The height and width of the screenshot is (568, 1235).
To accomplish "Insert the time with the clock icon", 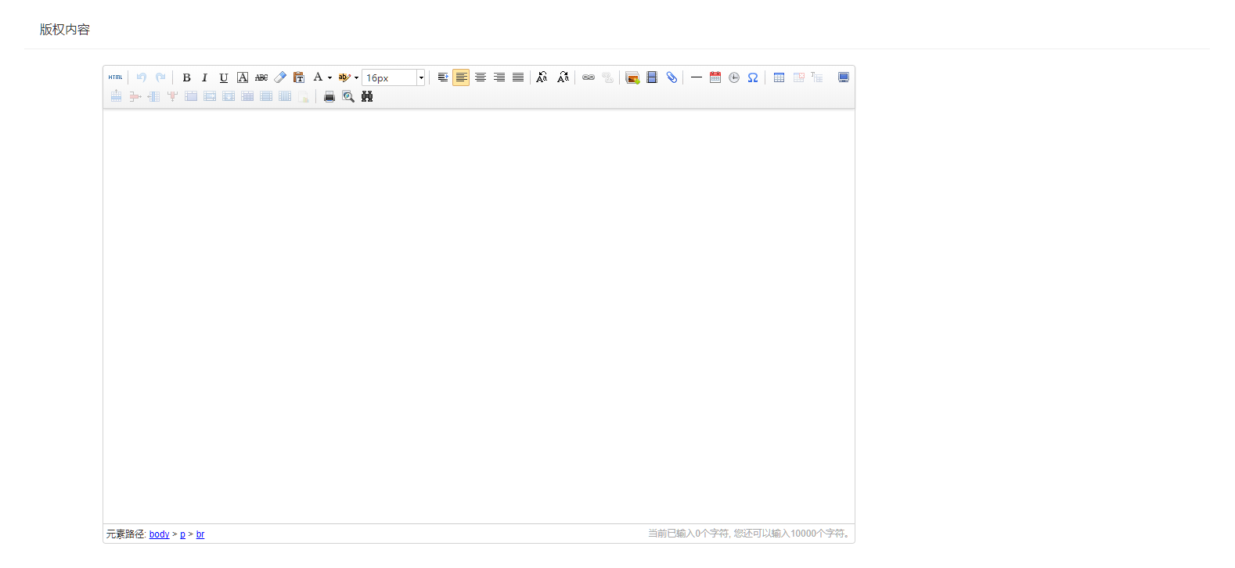I will pos(734,77).
